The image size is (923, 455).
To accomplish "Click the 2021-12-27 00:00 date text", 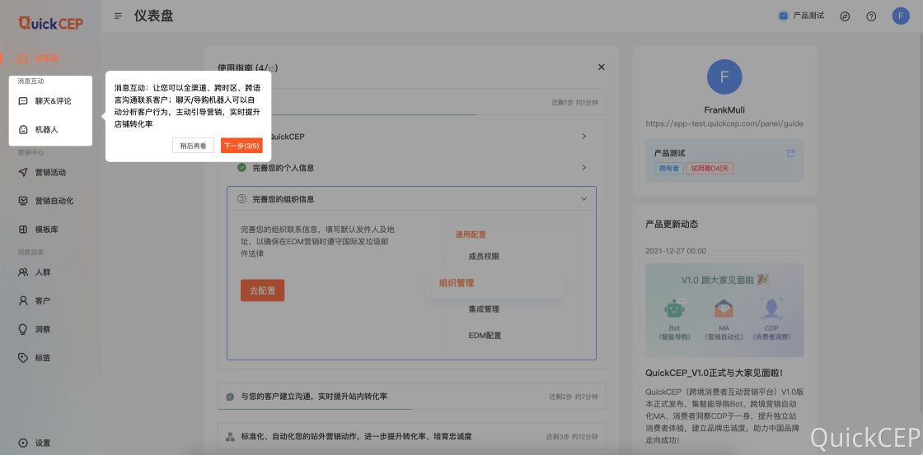I will [x=676, y=251].
